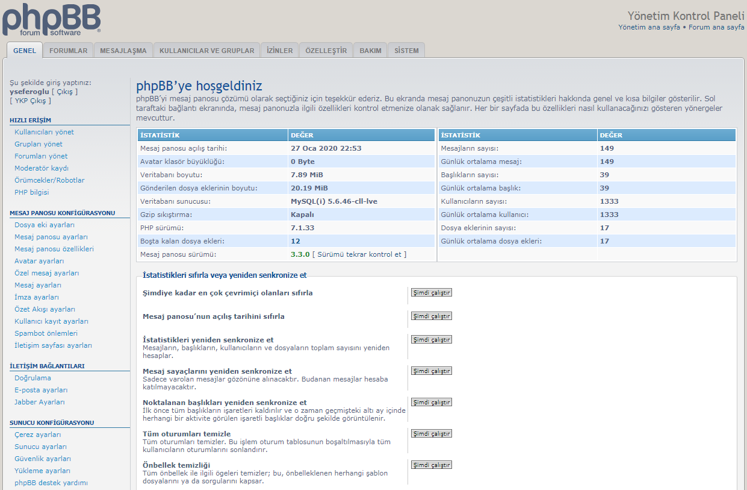
Task: Run Tüm oturumları temizle action
Action: pos(431,434)
